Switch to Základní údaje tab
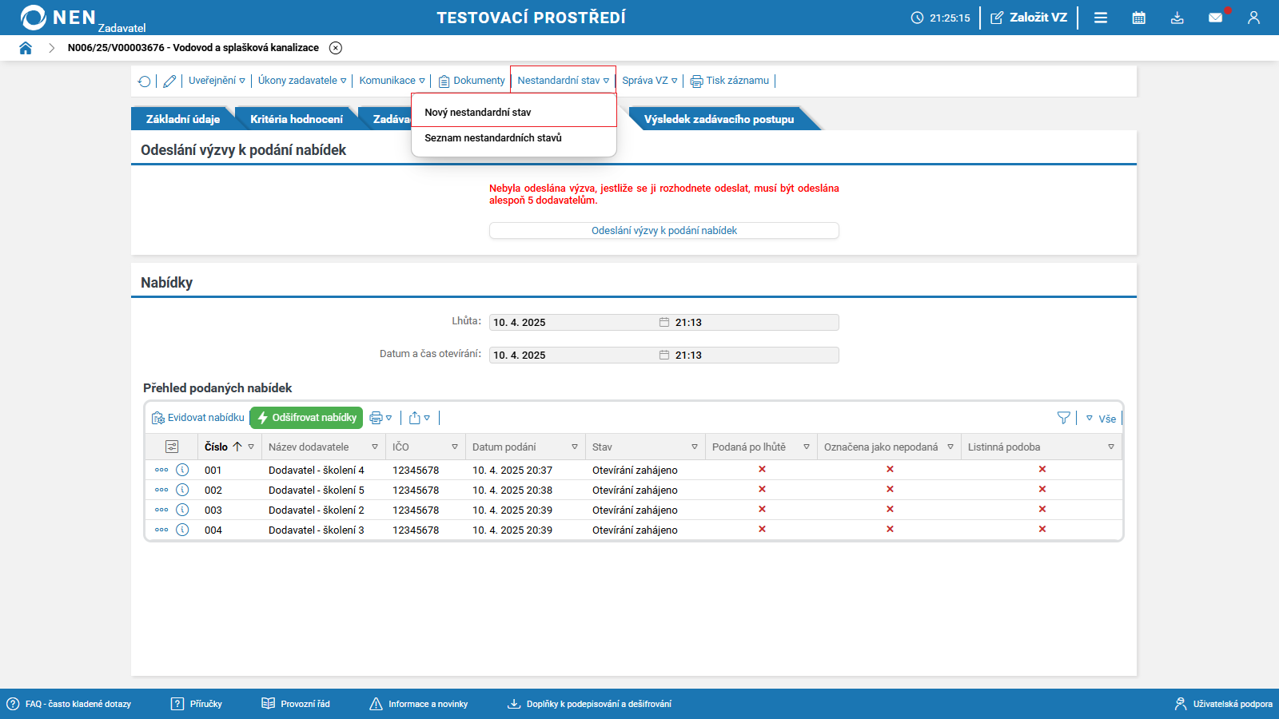1279x719 pixels. tap(183, 119)
